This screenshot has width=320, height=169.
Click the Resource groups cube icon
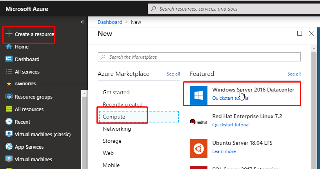pos(9,97)
